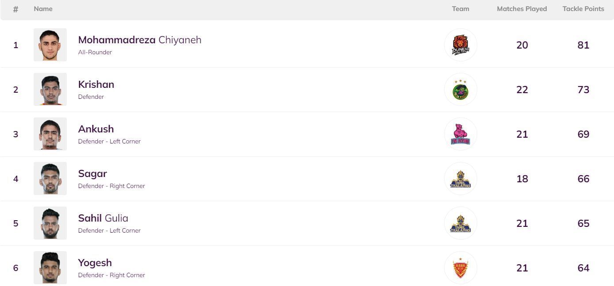Click Sagar's player headshot
Screen dimensions: 614x286
tap(50, 179)
